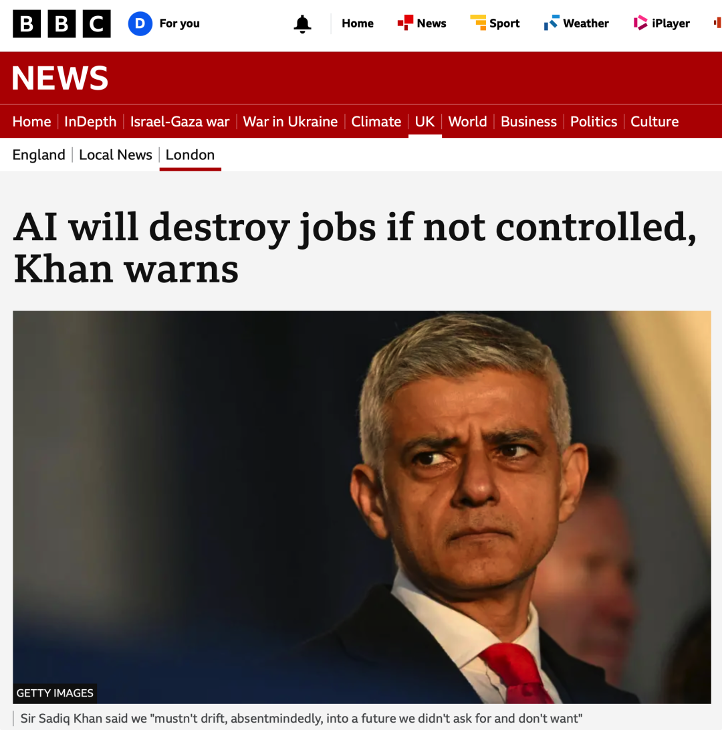722x730 pixels.
Task: Click the blue Weather icon
Action: pyautogui.click(x=552, y=22)
